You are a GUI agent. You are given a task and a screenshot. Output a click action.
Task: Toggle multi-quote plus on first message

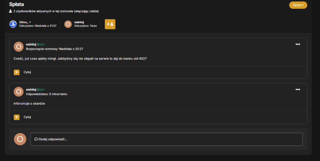17,72
